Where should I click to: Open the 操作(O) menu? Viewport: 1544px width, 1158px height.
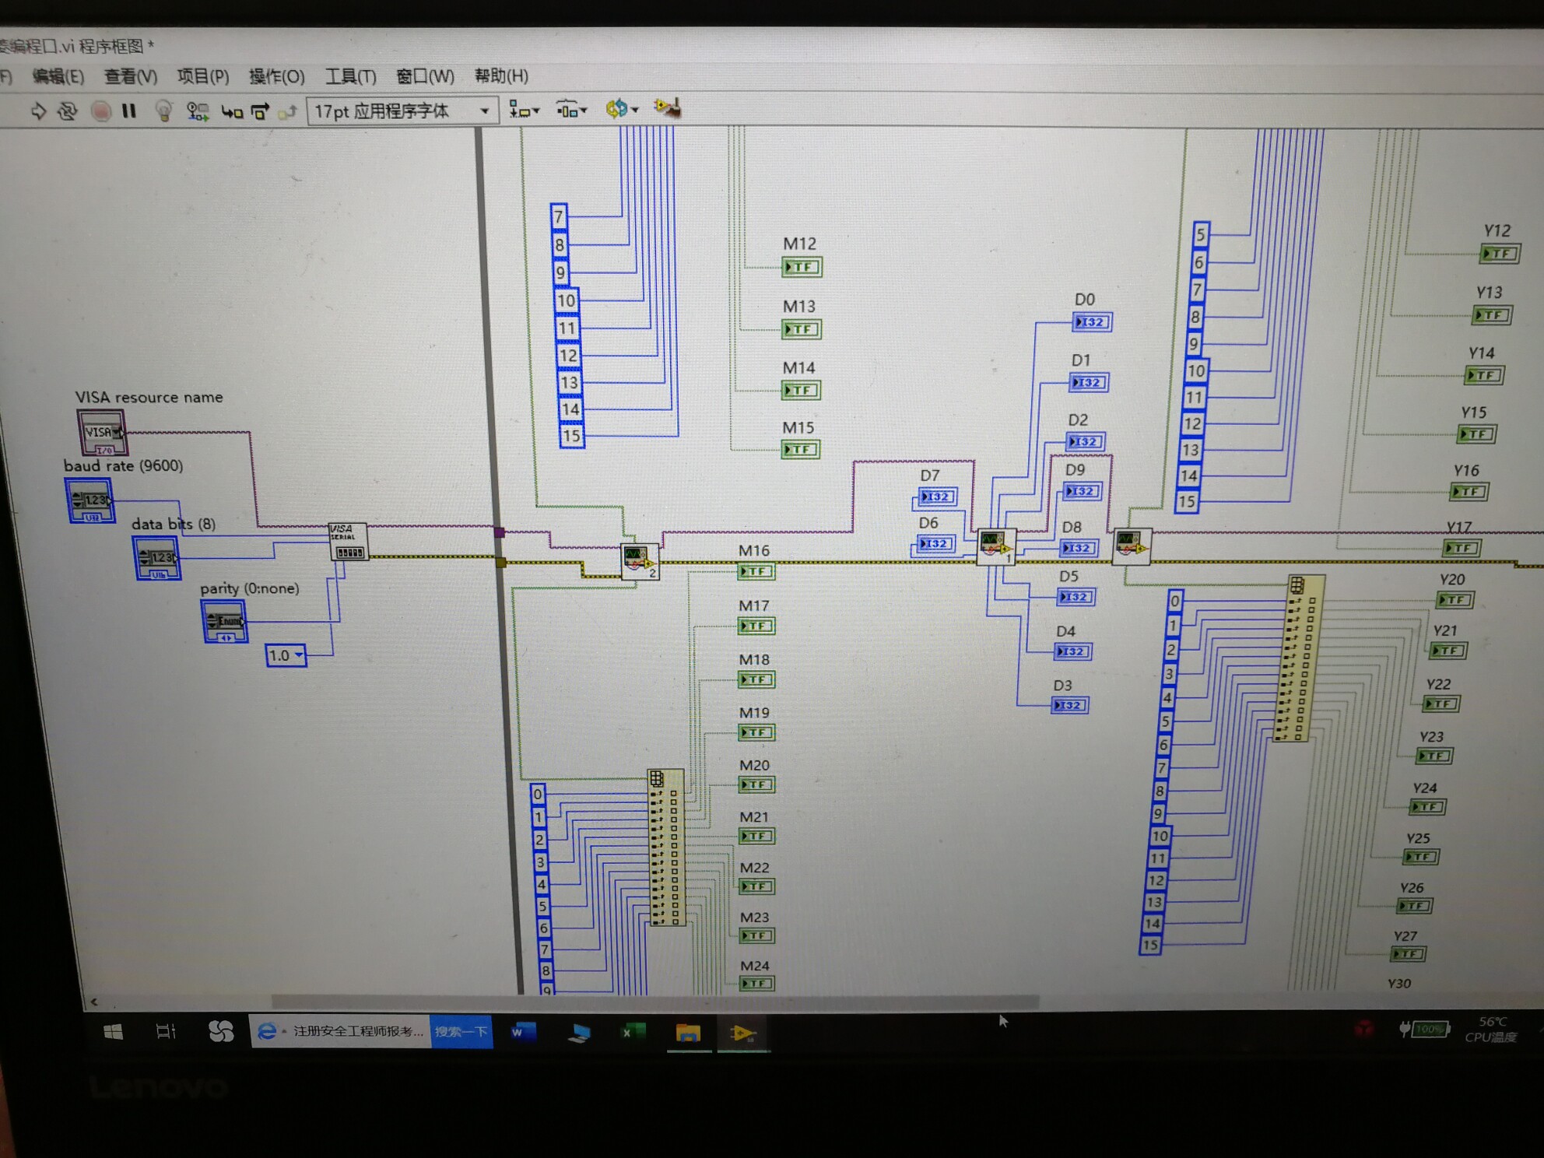[276, 76]
